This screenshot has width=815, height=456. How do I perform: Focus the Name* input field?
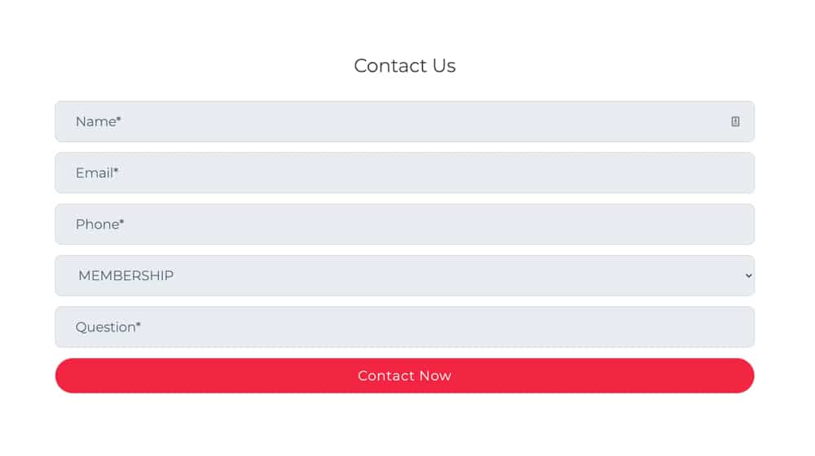(x=404, y=121)
